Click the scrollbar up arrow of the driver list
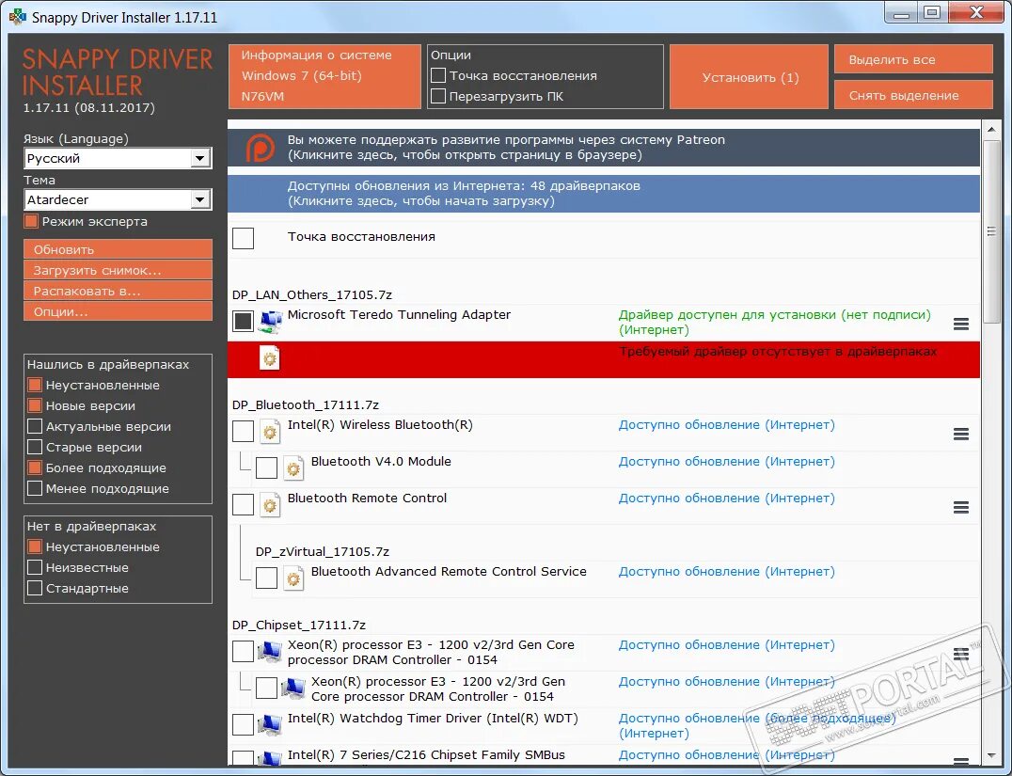This screenshot has height=776, width=1012. 991,130
